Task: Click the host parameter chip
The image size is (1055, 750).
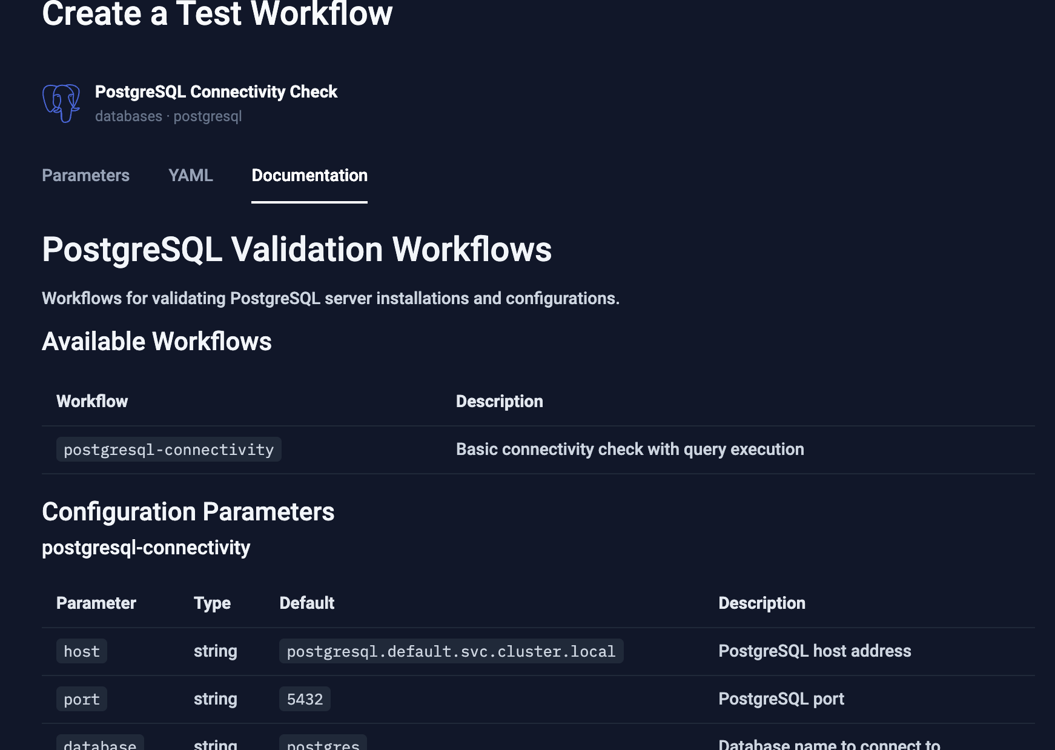Action: (x=81, y=651)
